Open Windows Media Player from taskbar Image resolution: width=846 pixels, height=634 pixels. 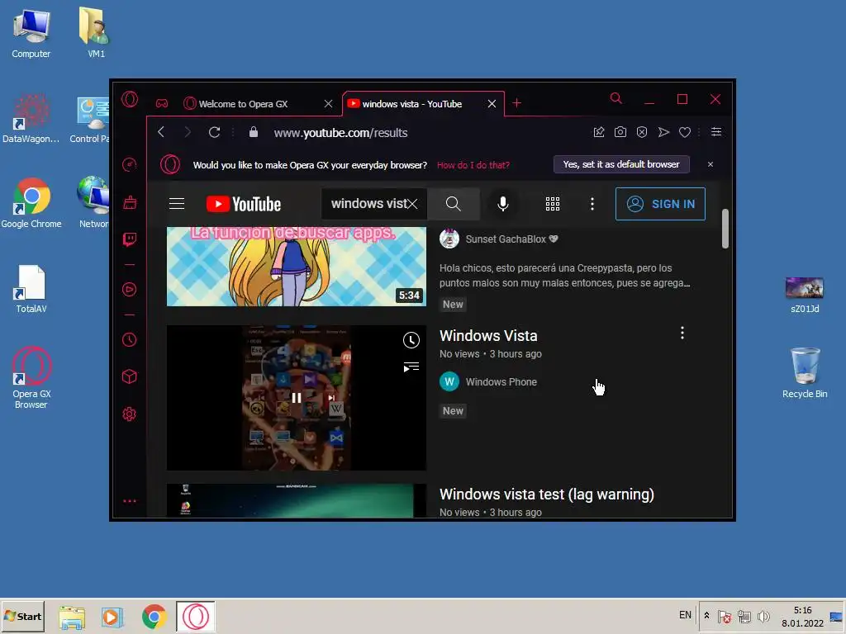[112, 616]
